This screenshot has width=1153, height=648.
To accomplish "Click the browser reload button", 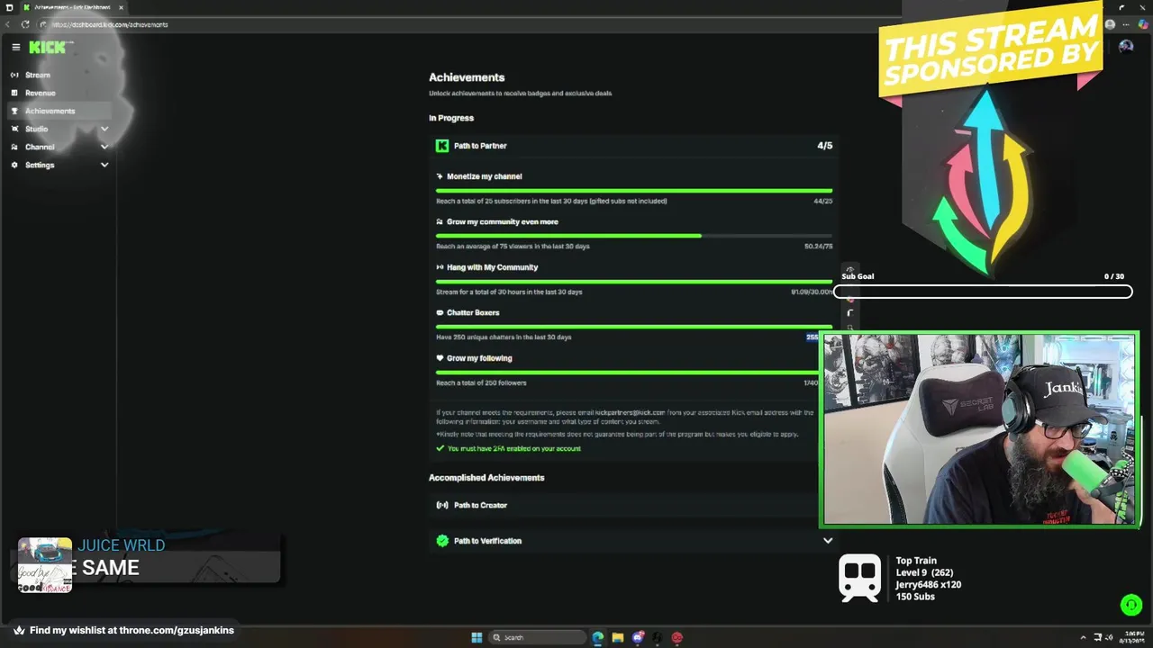I will point(25,24).
